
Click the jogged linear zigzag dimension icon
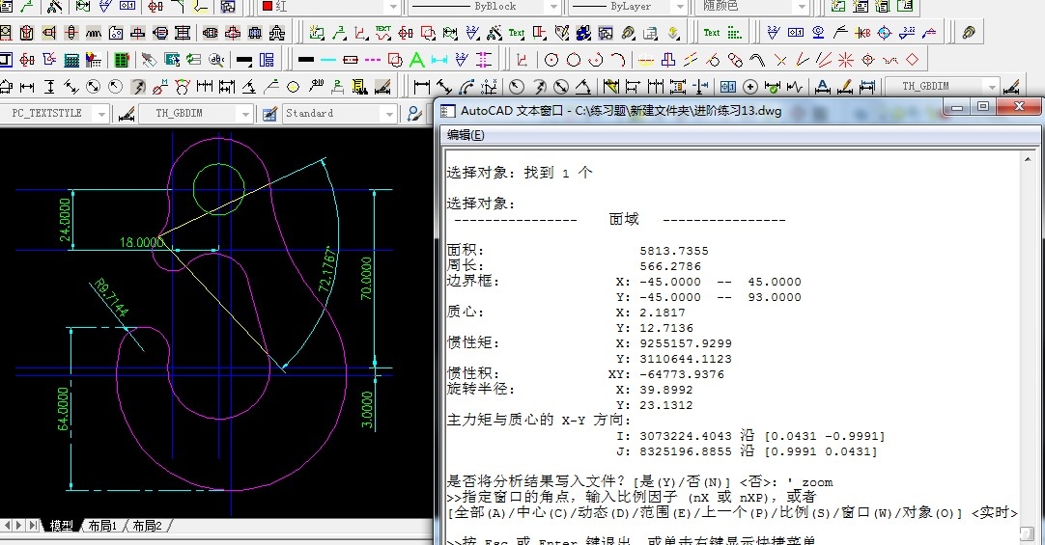click(x=795, y=87)
